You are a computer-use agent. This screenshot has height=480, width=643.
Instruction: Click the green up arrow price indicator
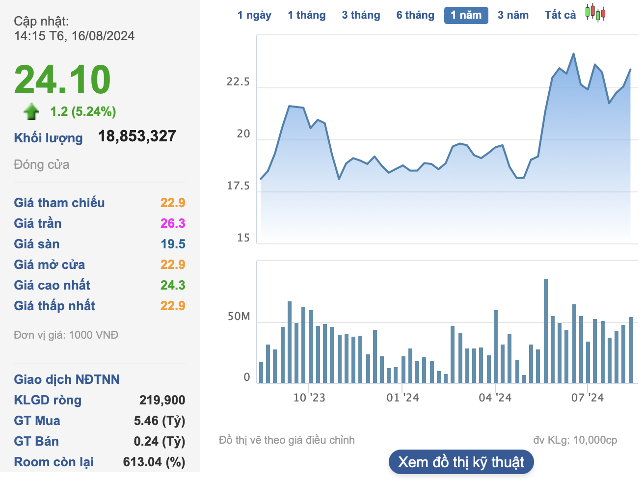click(31, 111)
